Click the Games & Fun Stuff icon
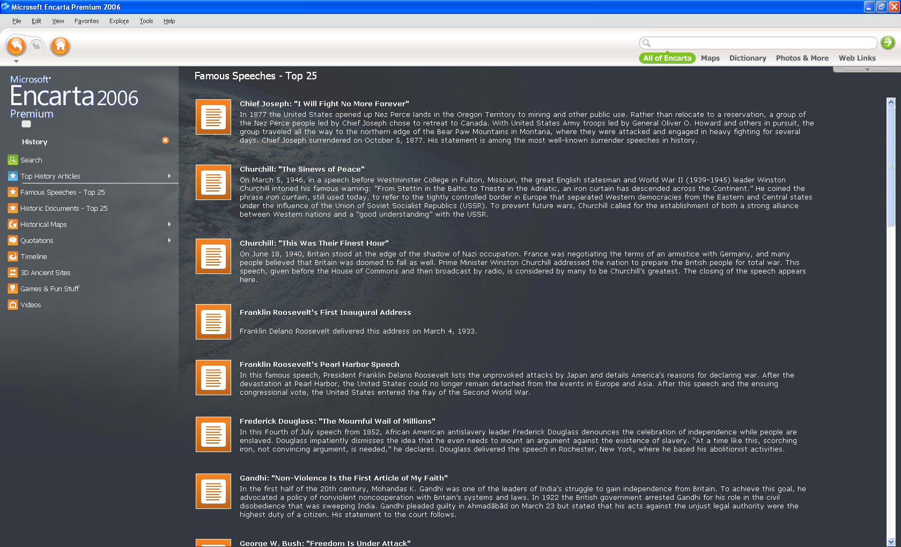 (x=13, y=289)
